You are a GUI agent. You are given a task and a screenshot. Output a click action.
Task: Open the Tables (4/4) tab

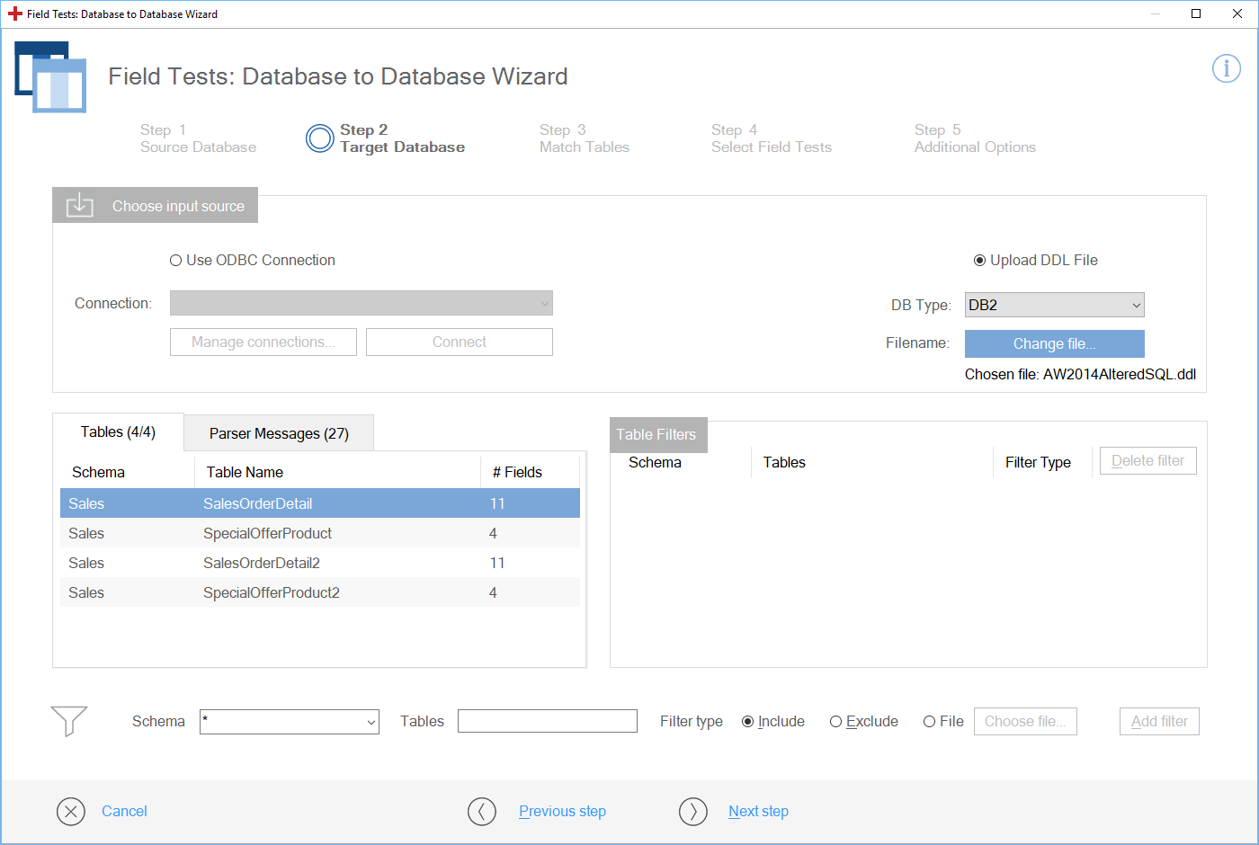[x=118, y=432]
